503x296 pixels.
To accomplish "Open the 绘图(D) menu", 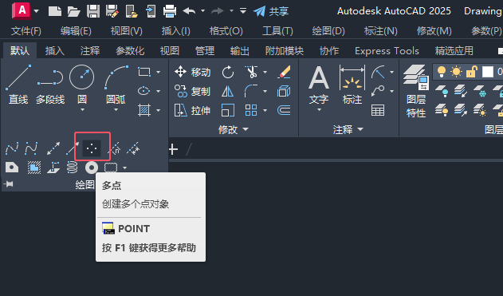I will (x=328, y=31).
